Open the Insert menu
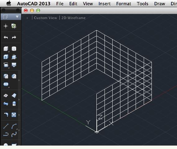Image resolution: width=177 pixels, height=149 pixels. [105, 4]
